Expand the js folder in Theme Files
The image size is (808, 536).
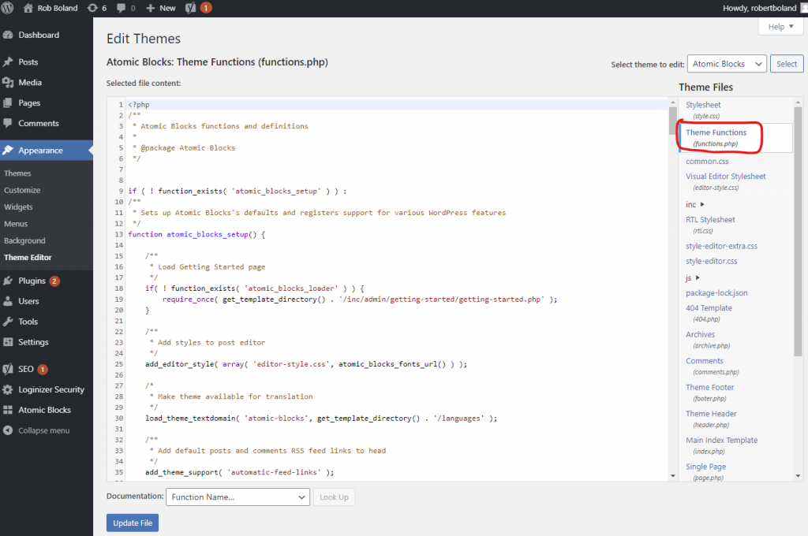[x=694, y=277]
